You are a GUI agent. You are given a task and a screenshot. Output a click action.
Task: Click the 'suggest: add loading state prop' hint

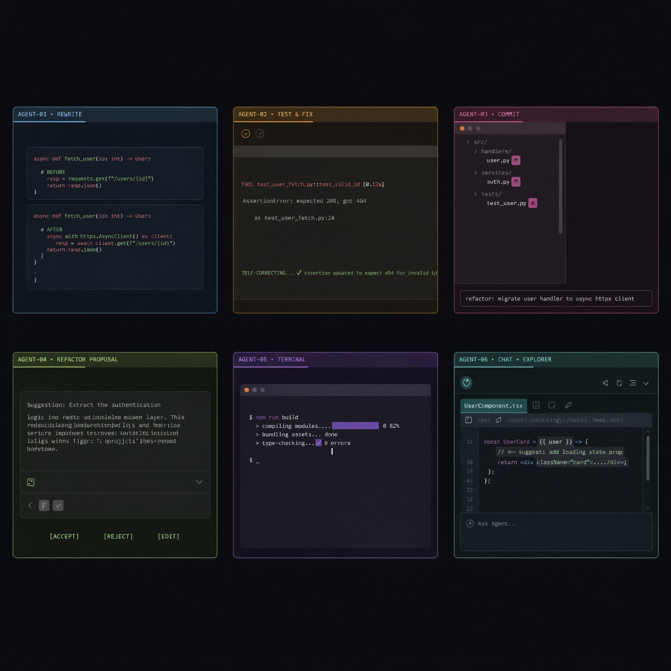(x=560, y=452)
